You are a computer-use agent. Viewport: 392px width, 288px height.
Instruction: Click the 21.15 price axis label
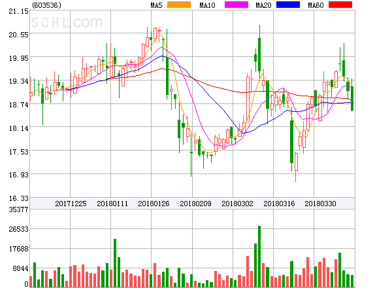(18, 11)
